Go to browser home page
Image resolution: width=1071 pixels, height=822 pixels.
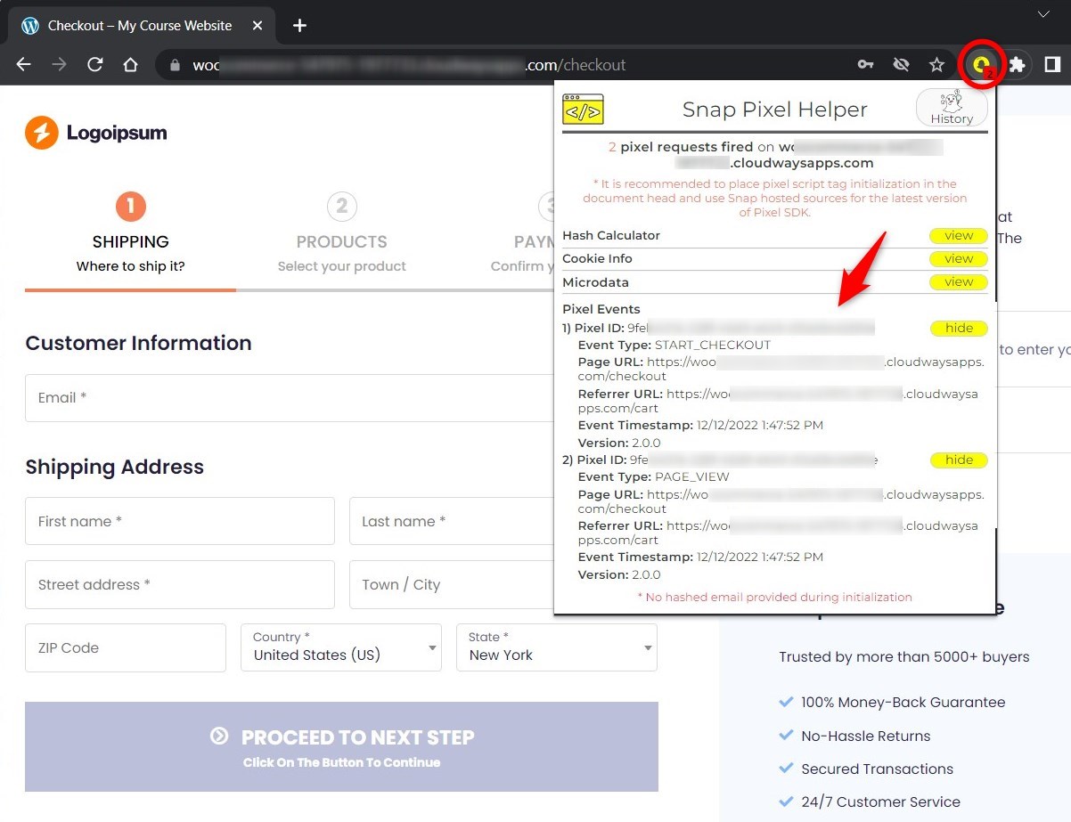click(130, 65)
